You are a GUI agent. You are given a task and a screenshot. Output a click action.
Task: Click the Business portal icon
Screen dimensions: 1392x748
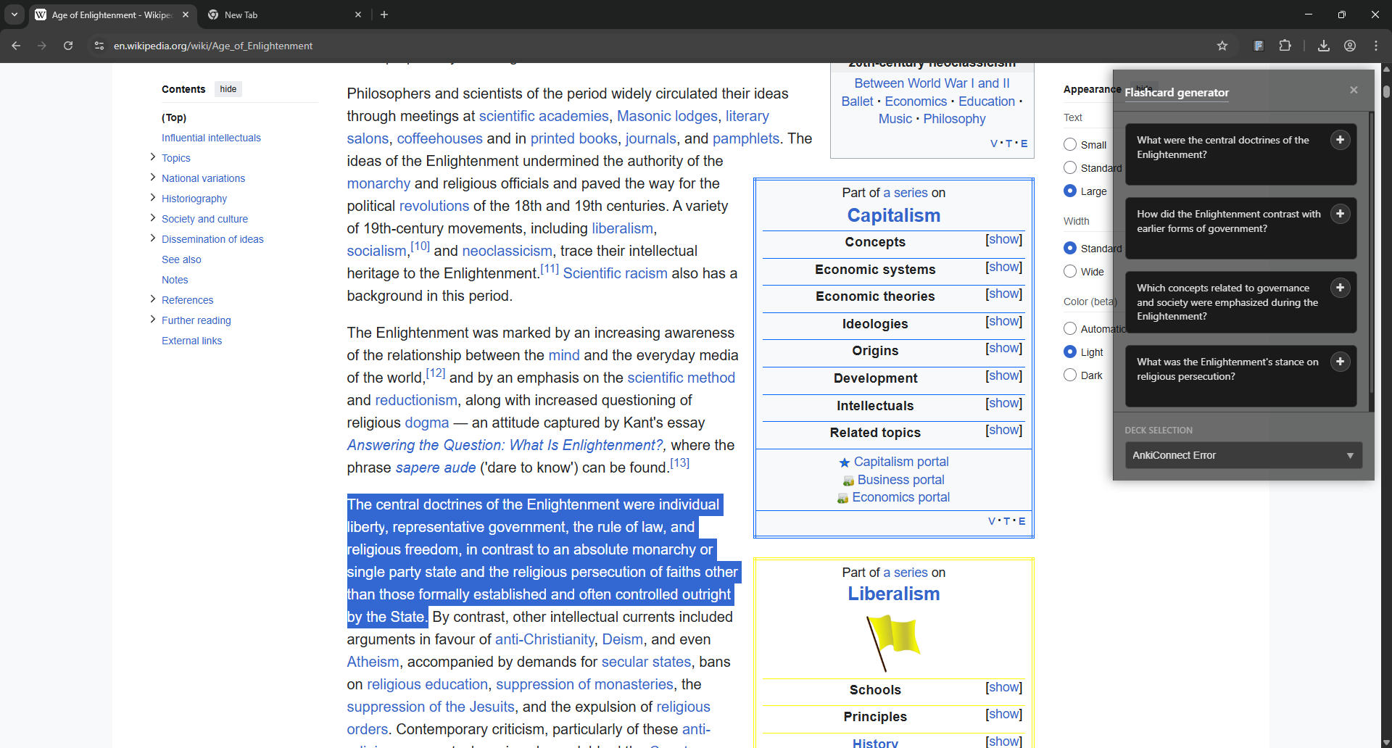point(848,481)
